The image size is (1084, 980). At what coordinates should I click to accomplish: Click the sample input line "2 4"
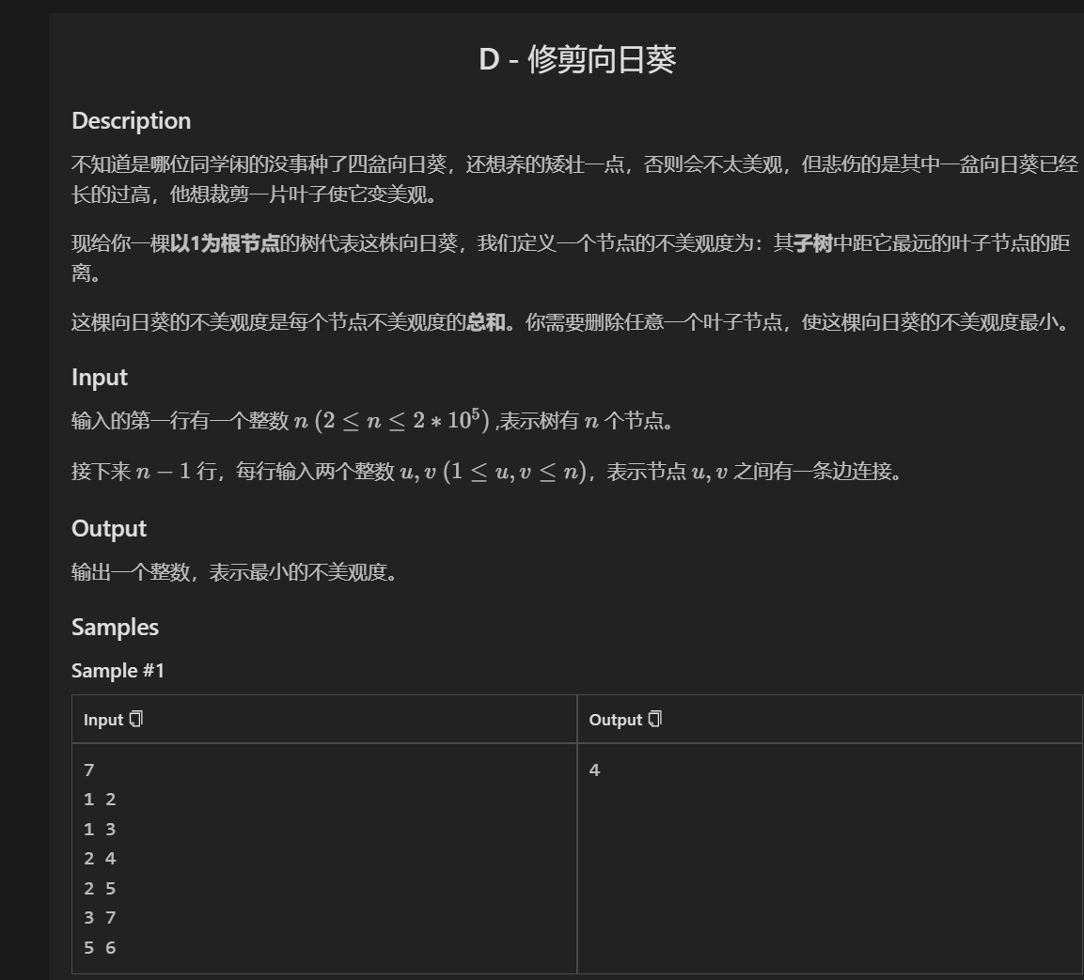100,859
